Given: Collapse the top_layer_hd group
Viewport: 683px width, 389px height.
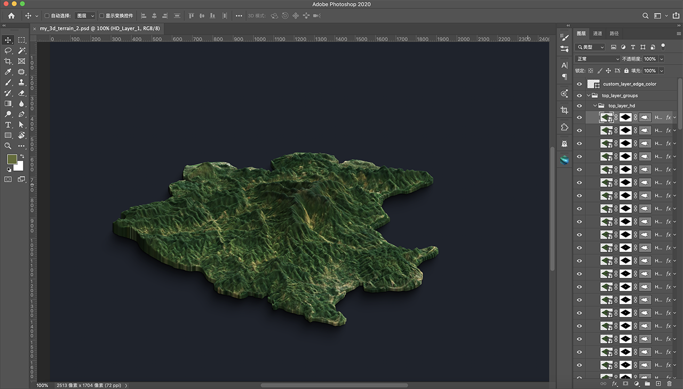Looking at the screenshot, I should (595, 106).
